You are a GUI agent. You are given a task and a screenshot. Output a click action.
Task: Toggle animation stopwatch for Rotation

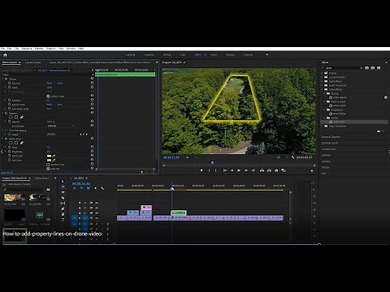tap(9, 100)
